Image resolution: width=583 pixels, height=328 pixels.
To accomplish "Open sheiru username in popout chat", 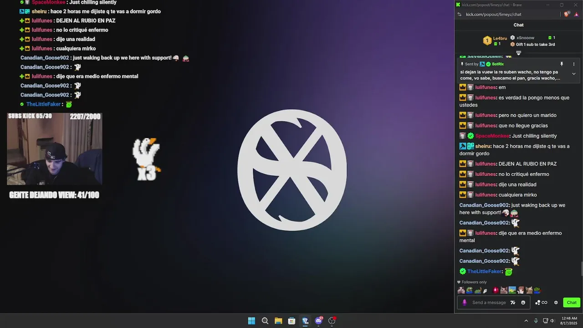I will pos(483,146).
